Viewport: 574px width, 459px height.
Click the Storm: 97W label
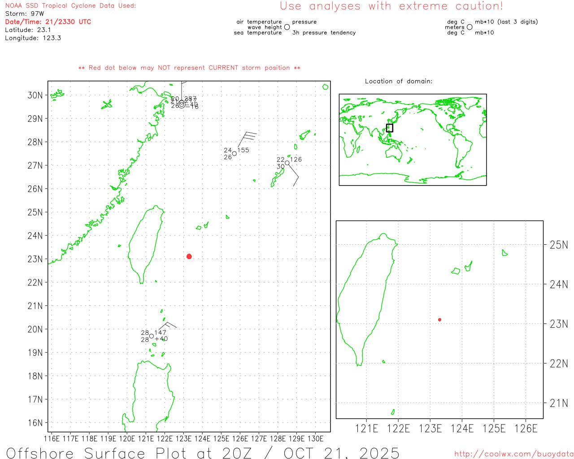point(25,13)
